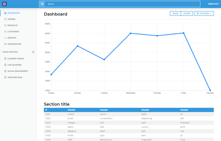221x141 pixels.
Task: Click the Dashboard home icon
Action: pos(6,13)
